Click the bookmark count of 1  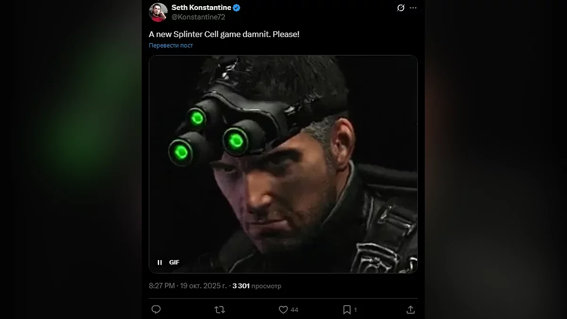(355, 310)
